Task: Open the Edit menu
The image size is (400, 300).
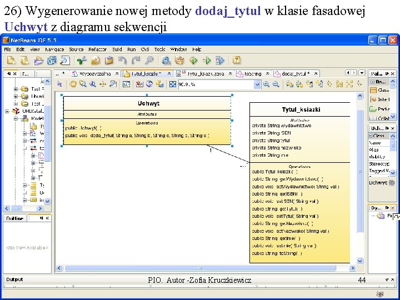Action: [21, 49]
